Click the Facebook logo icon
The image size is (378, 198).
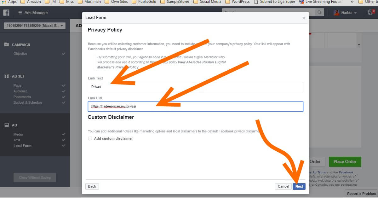click(6, 13)
